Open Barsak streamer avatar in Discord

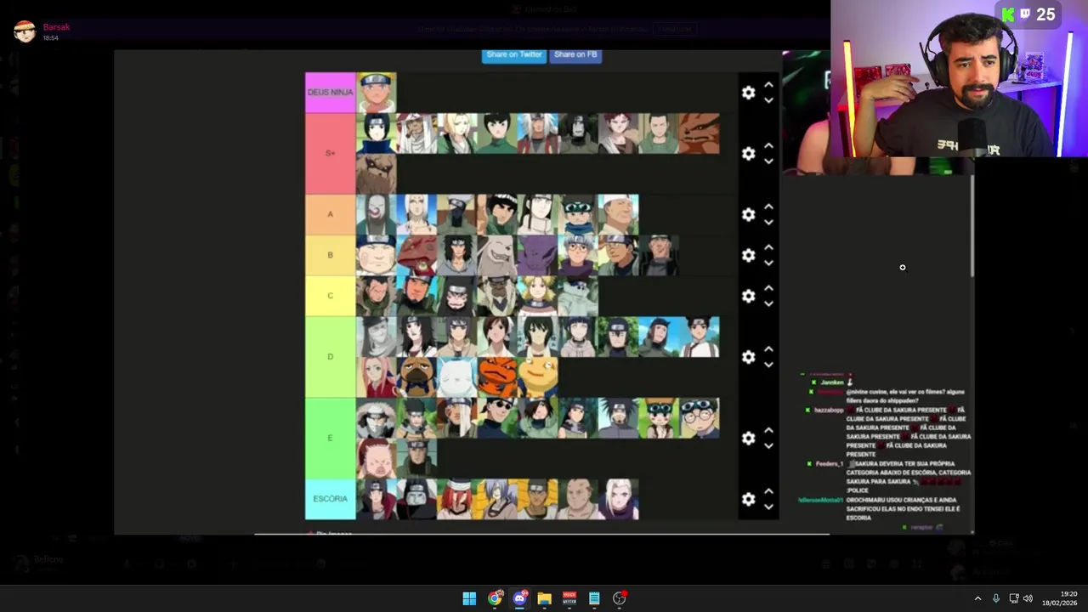click(x=25, y=32)
